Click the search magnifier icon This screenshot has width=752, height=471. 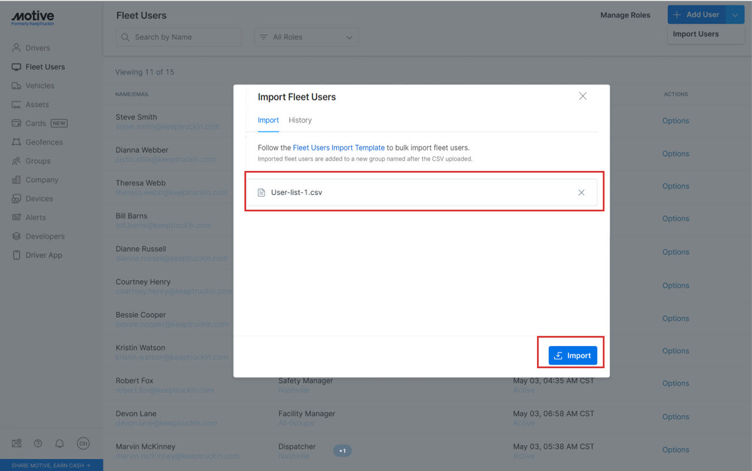pyautogui.click(x=125, y=37)
